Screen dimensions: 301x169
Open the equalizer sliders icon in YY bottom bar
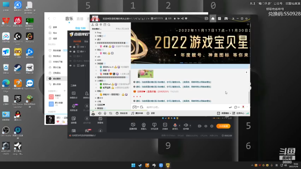(111, 113)
